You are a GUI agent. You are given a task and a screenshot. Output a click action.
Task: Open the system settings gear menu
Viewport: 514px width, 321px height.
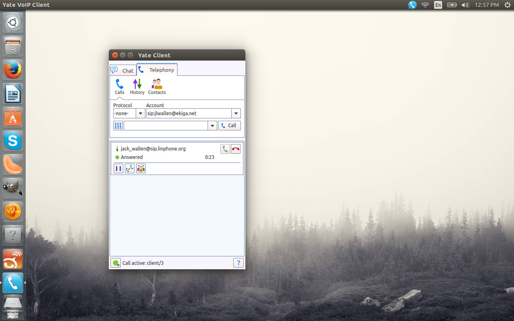507,5
